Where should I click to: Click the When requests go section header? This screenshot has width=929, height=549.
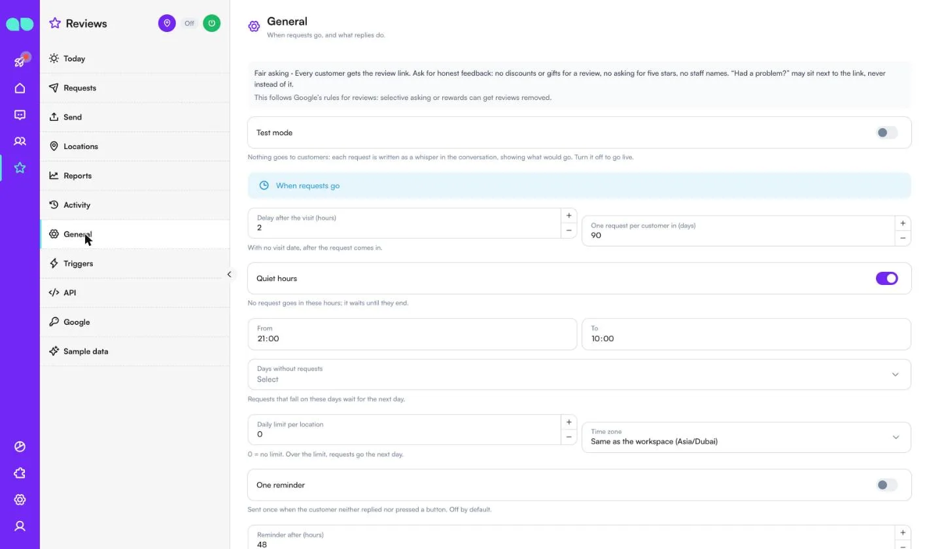pyautogui.click(x=579, y=186)
